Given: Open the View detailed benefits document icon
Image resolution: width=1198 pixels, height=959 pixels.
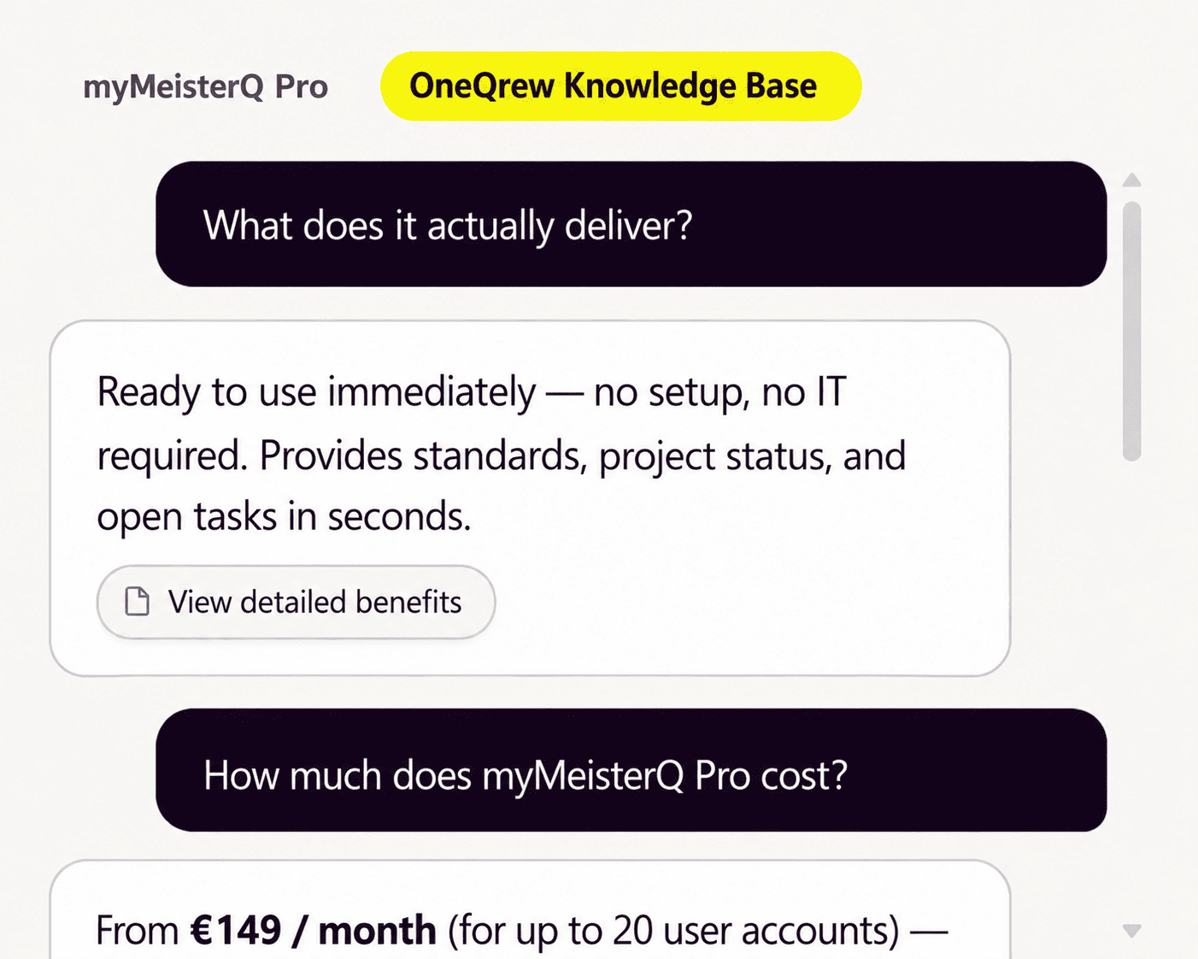Looking at the screenshot, I should (x=137, y=602).
